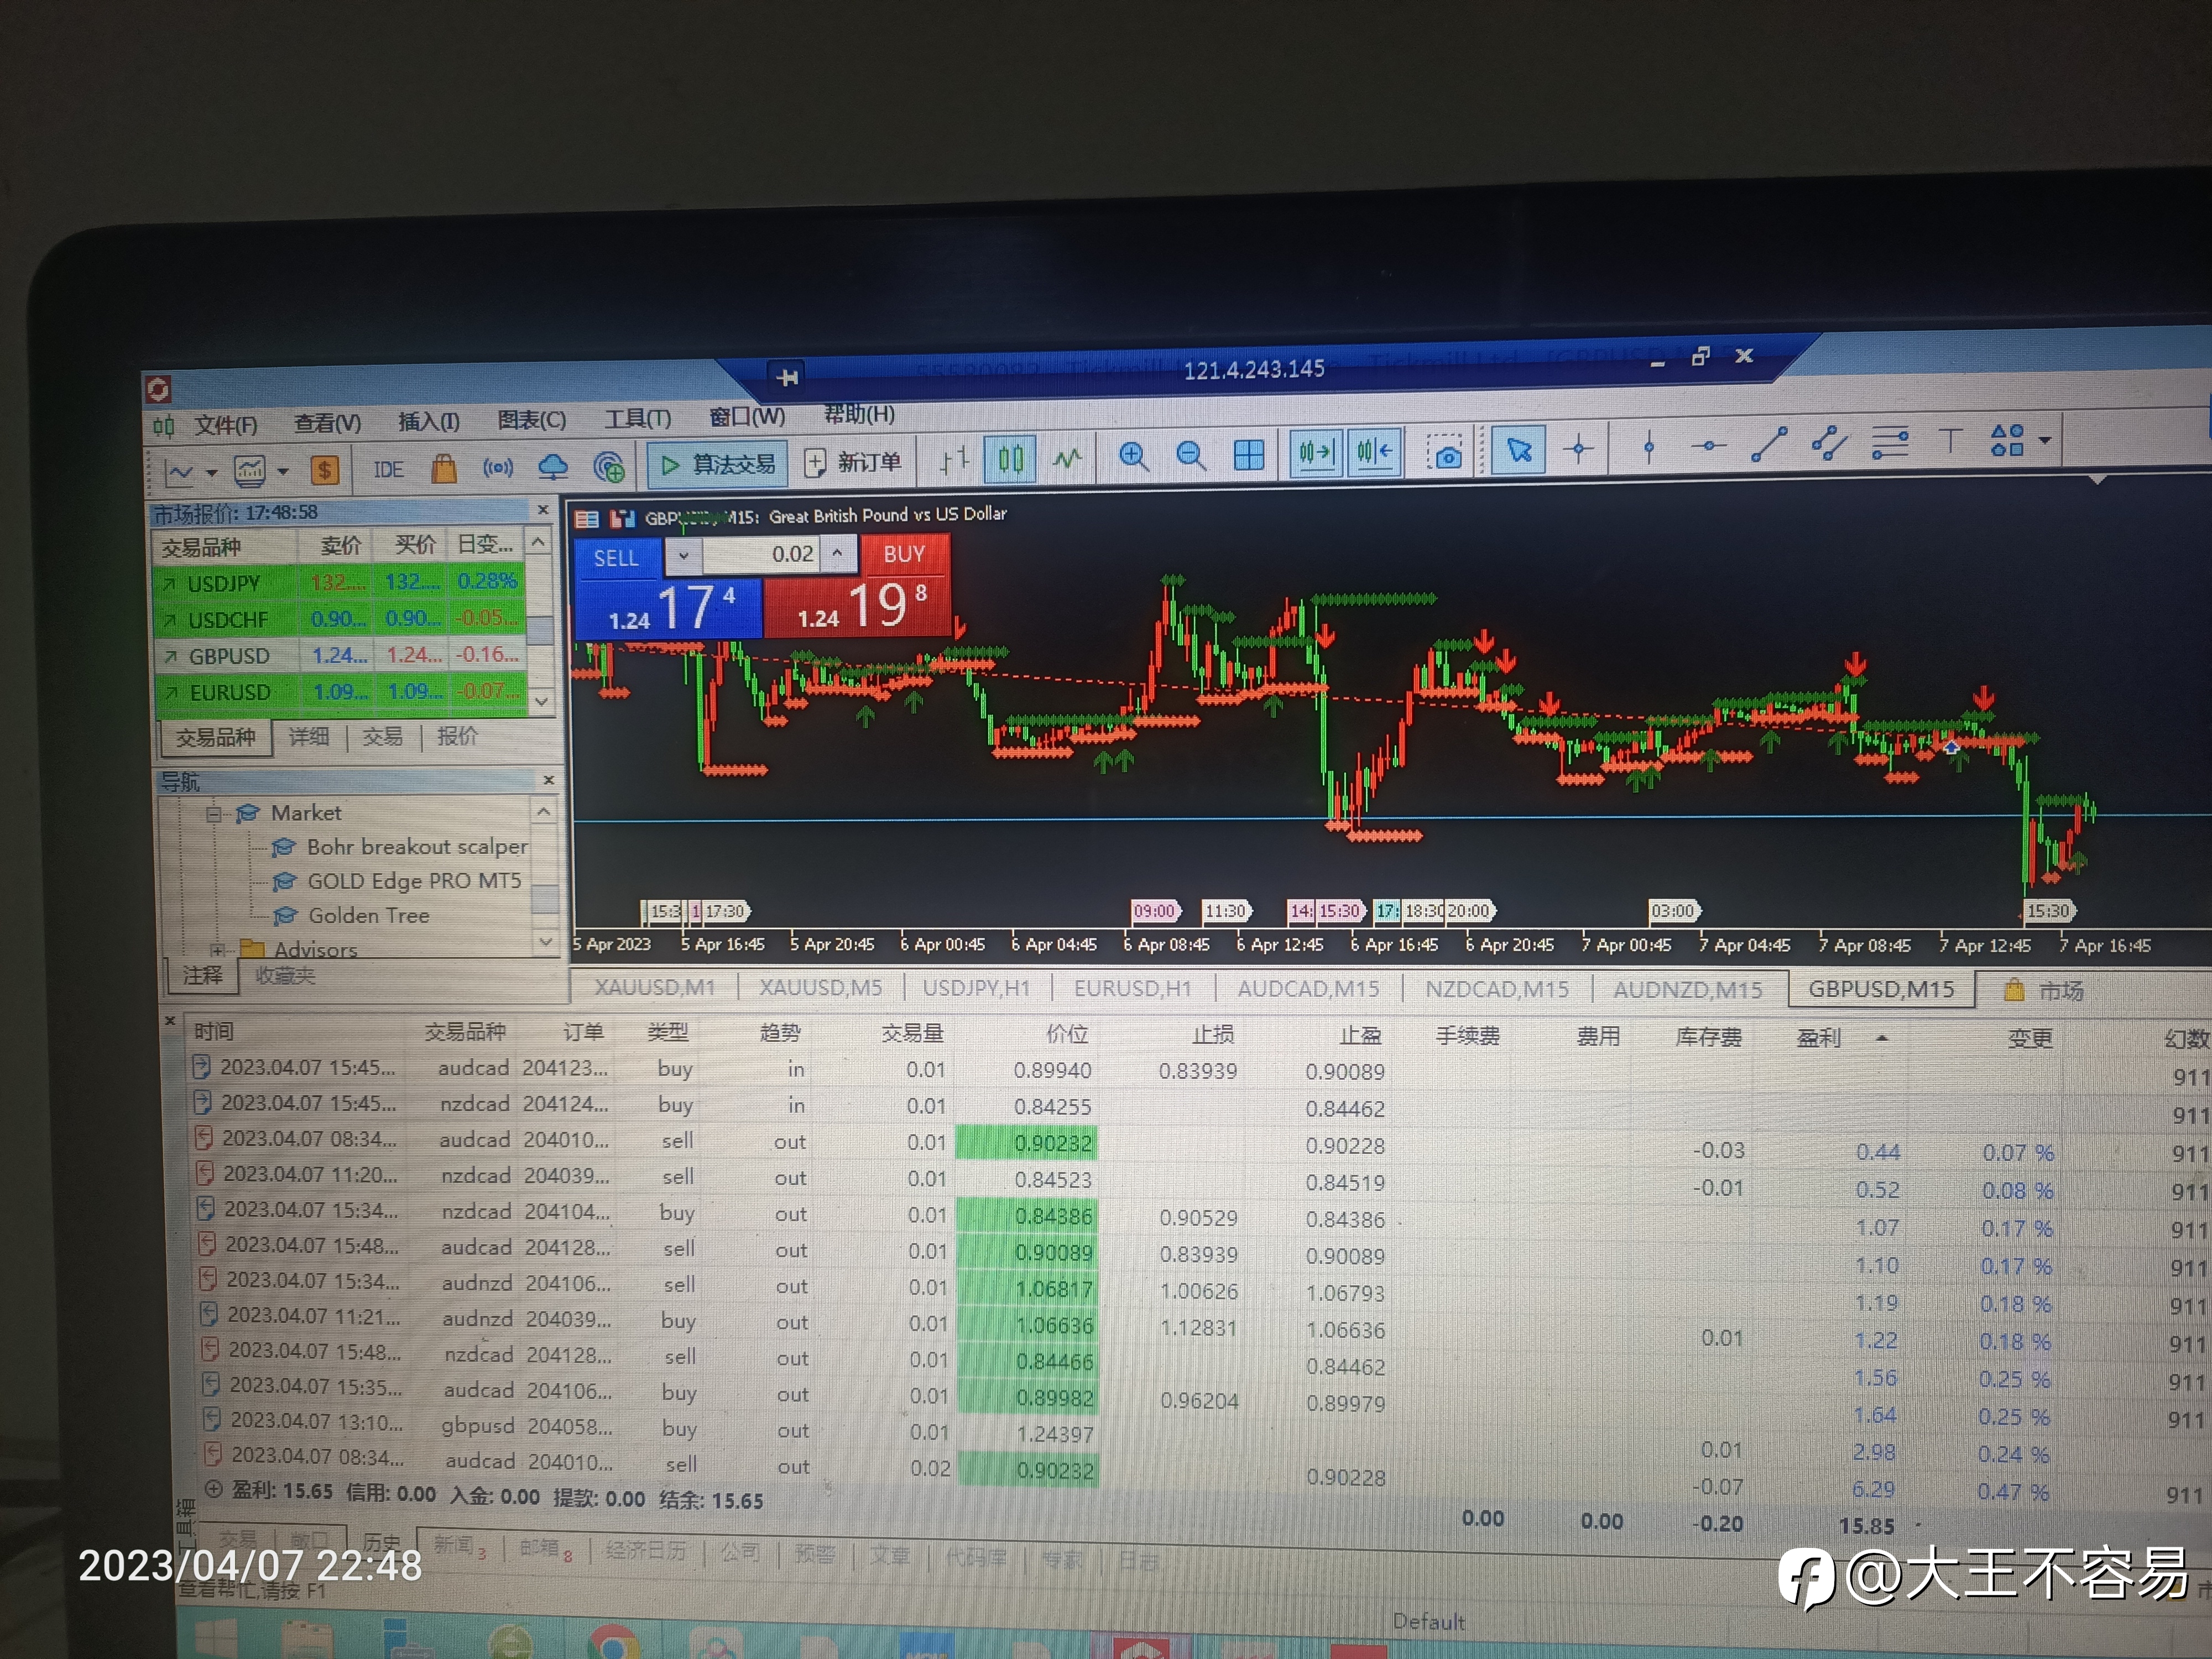The height and width of the screenshot is (1659, 2212).
Task: Expand the Advisors tree node
Action: click(217, 950)
